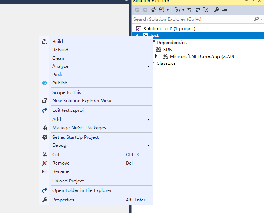264x213 pixels.
Task: Click the SDK package icon
Action: coord(159,50)
